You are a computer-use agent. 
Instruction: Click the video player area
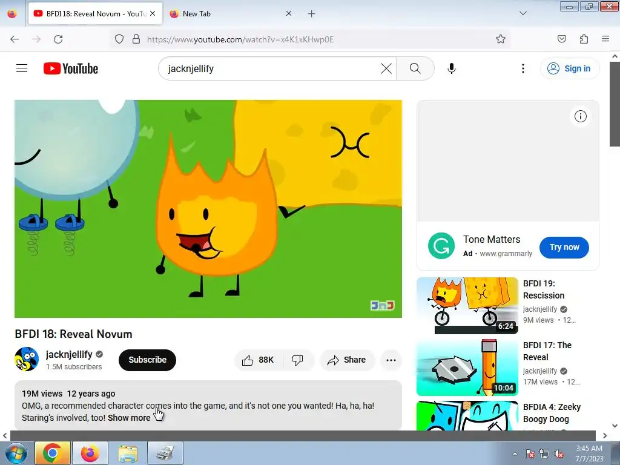click(208, 209)
